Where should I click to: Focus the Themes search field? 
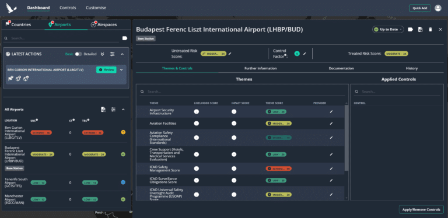click(x=242, y=92)
